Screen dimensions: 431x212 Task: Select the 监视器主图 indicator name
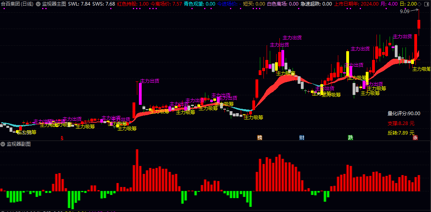(54, 4)
